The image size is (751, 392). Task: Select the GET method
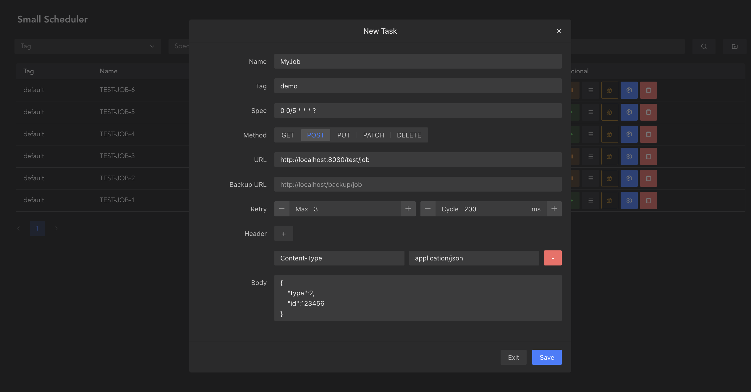[x=288, y=135]
